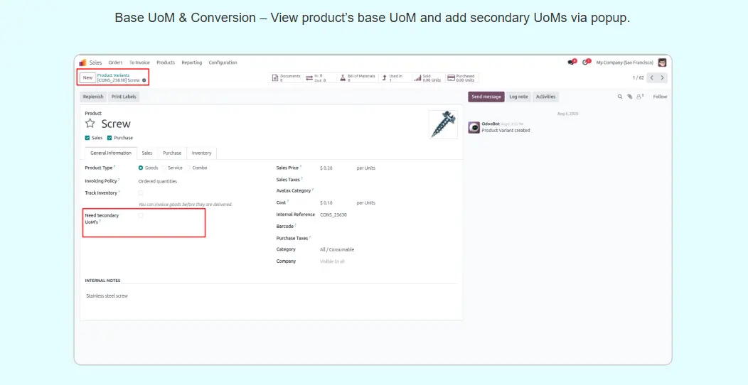Image resolution: width=748 pixels, height=385 pixels.
Task: Enable the Need Secondary UoM's checkbox
Action: 141,215
